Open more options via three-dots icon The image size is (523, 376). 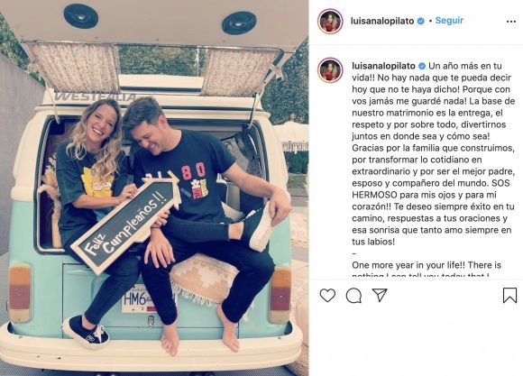pos(510,22)
